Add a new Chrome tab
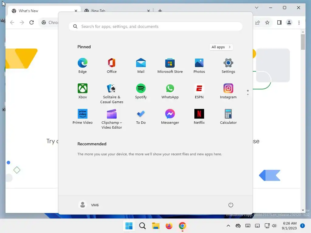 click(x=160, y=11)
